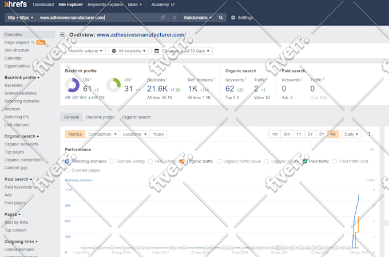Click the UR donut chart
389x257 pixels.
pos(113,85)
